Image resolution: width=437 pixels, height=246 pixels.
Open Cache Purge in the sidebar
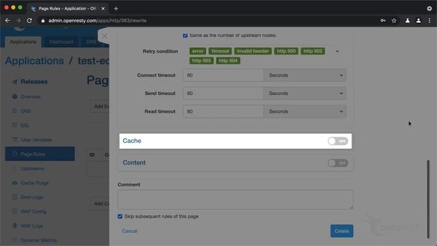pos(35,183)
